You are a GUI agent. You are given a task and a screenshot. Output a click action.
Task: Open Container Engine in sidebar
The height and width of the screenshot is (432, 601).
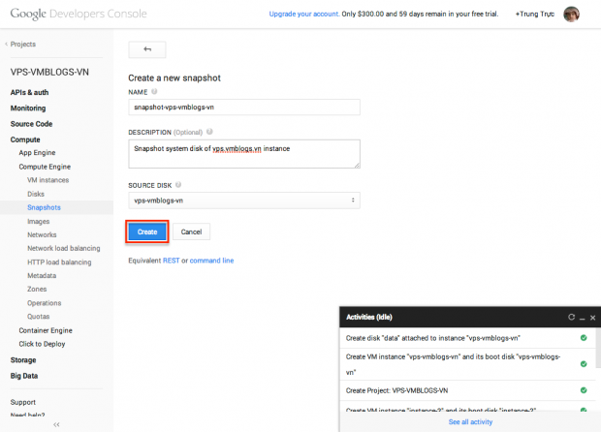46,330
